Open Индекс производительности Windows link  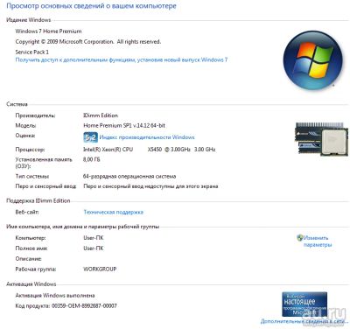147,137
